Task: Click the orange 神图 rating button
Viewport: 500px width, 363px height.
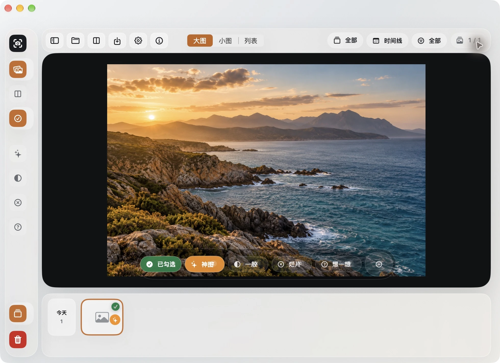Action: (x=205, y=264)
